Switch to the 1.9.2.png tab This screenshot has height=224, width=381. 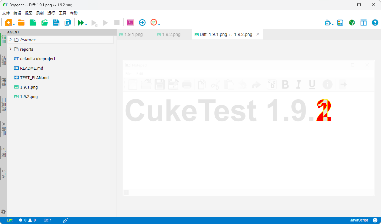point(173,34)
